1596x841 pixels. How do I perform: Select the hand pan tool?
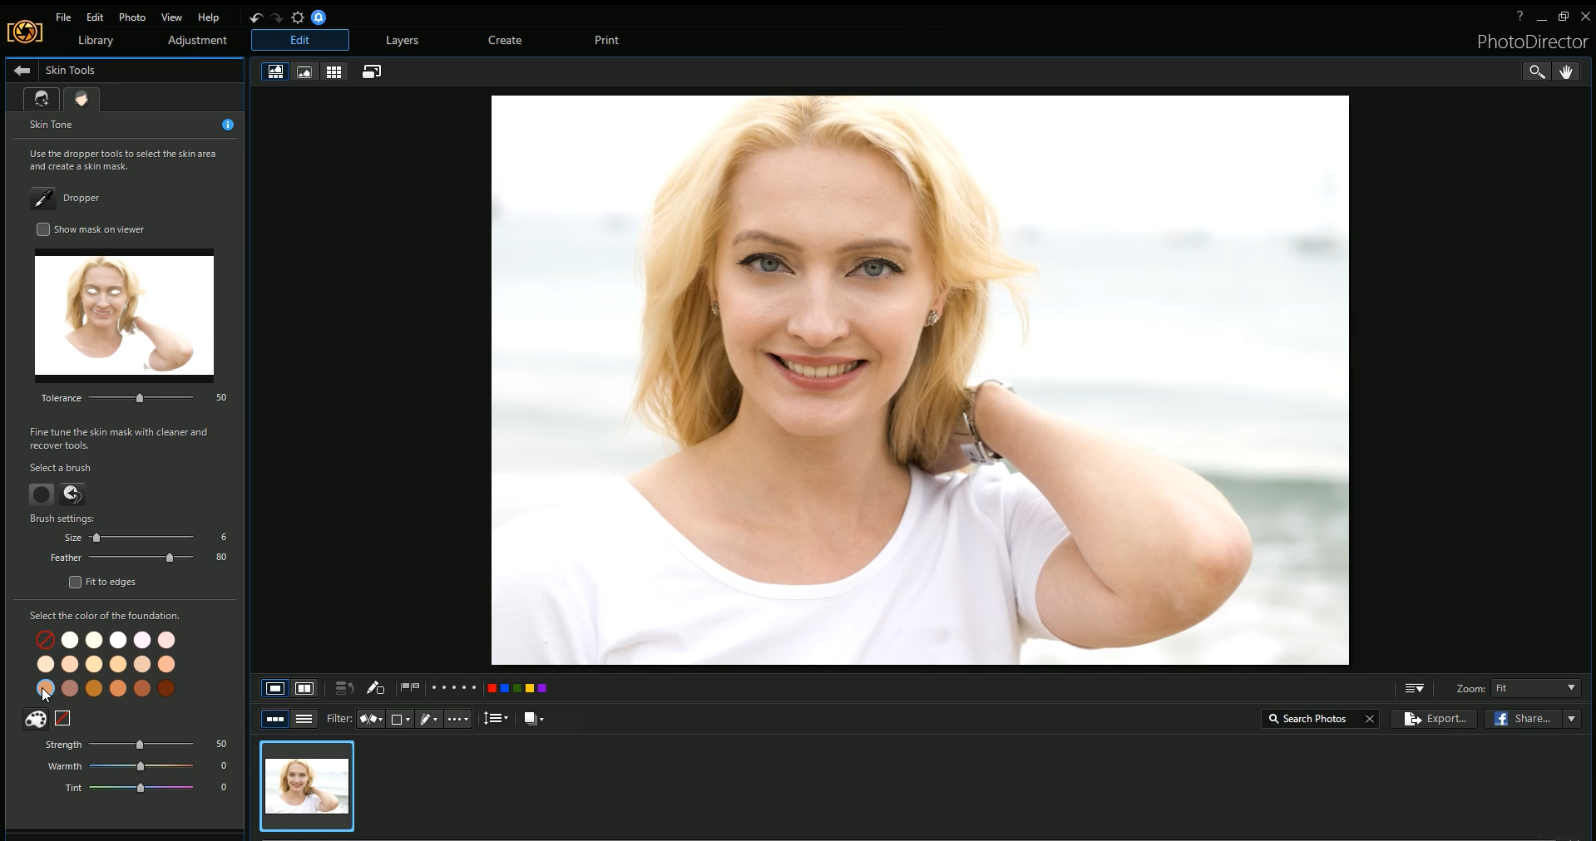click(x=1566, y=72)
